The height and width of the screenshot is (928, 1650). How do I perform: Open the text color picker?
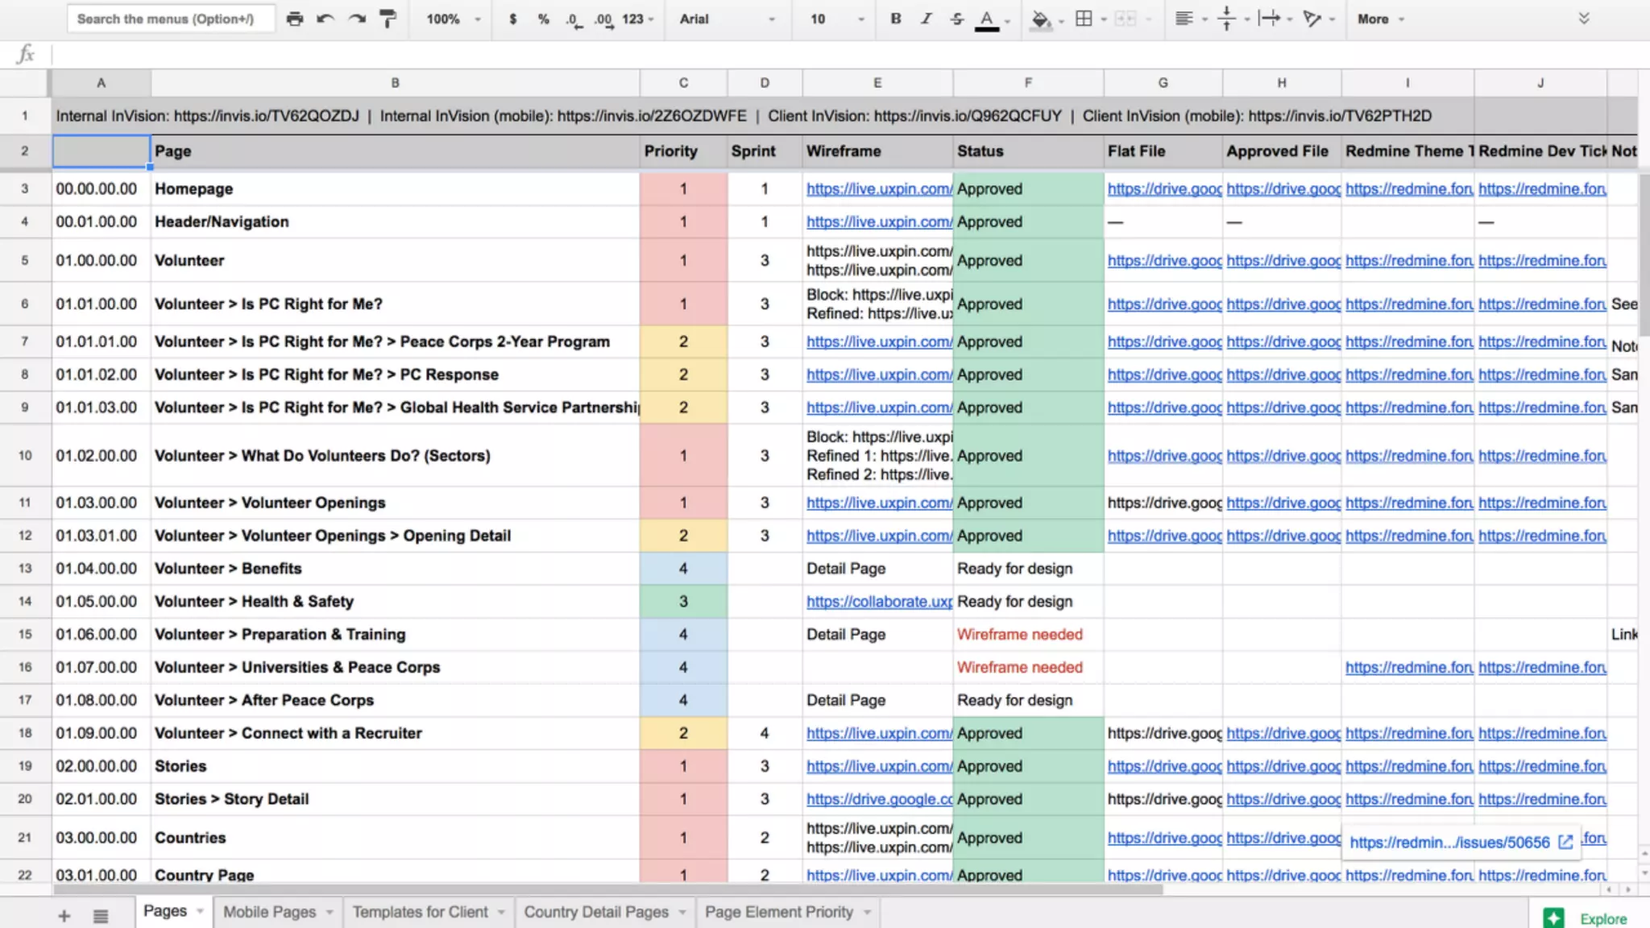point(986,19)
